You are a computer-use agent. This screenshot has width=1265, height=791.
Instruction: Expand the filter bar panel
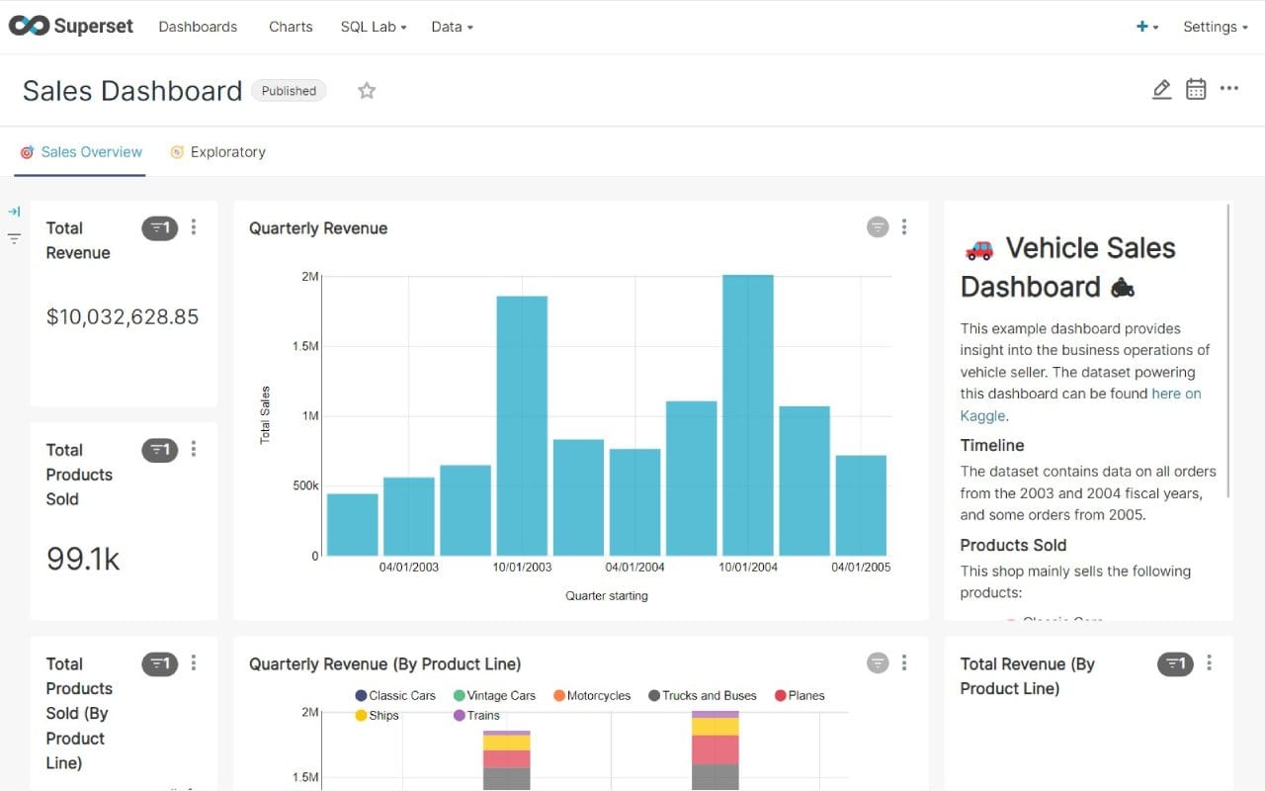(14, 211)
